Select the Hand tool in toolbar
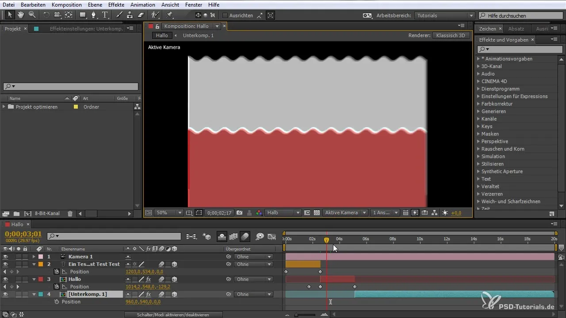This screenshot has height=318, width=566. [x=21, y=15]
